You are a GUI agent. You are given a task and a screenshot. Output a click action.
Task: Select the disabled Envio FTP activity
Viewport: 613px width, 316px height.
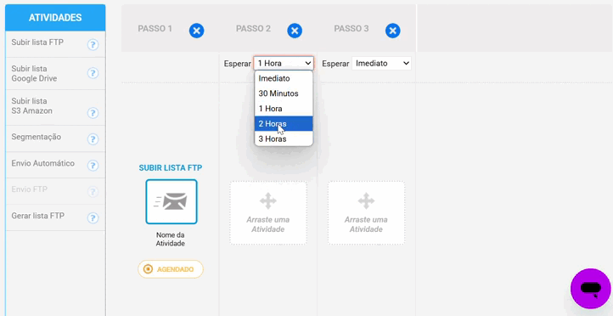pyautogui.click(x=55, y=191)
